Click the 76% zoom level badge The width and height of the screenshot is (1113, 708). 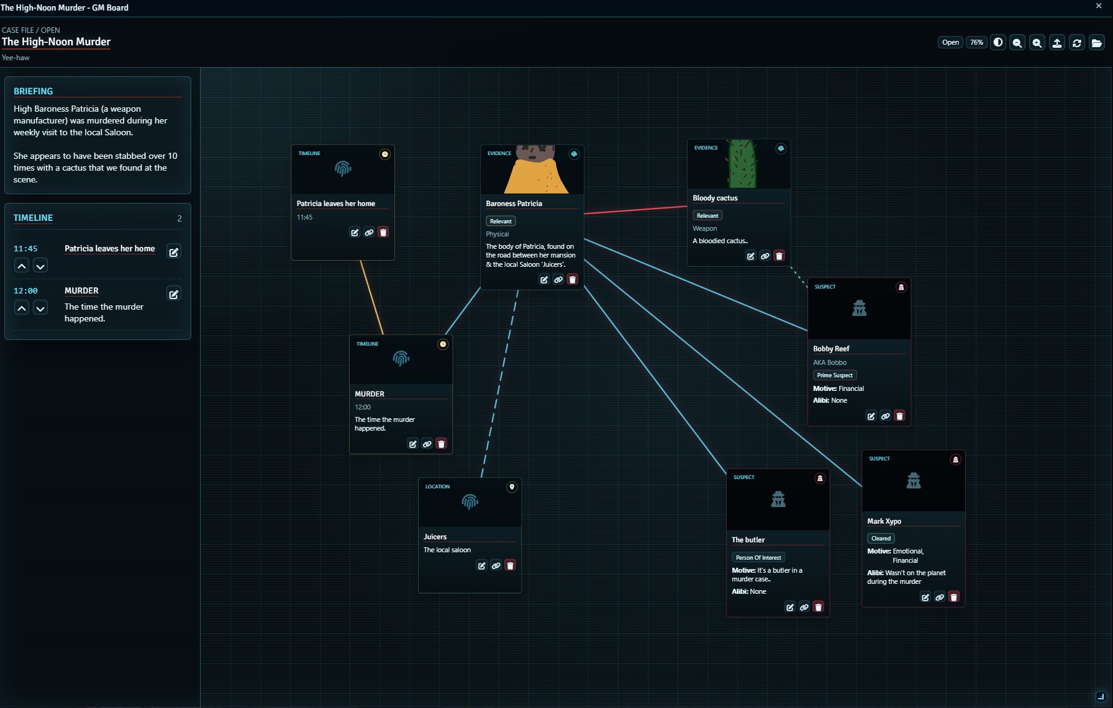976,42
